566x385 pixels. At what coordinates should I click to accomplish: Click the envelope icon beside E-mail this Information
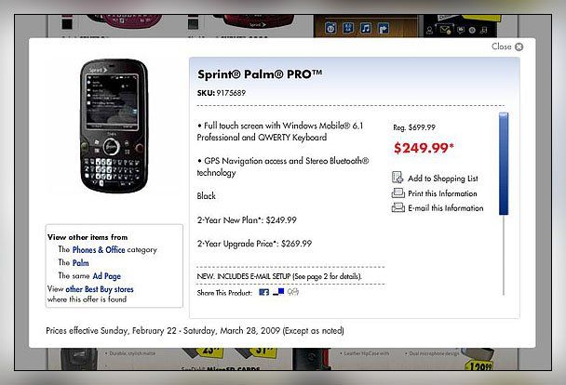[x=398, y=207]
